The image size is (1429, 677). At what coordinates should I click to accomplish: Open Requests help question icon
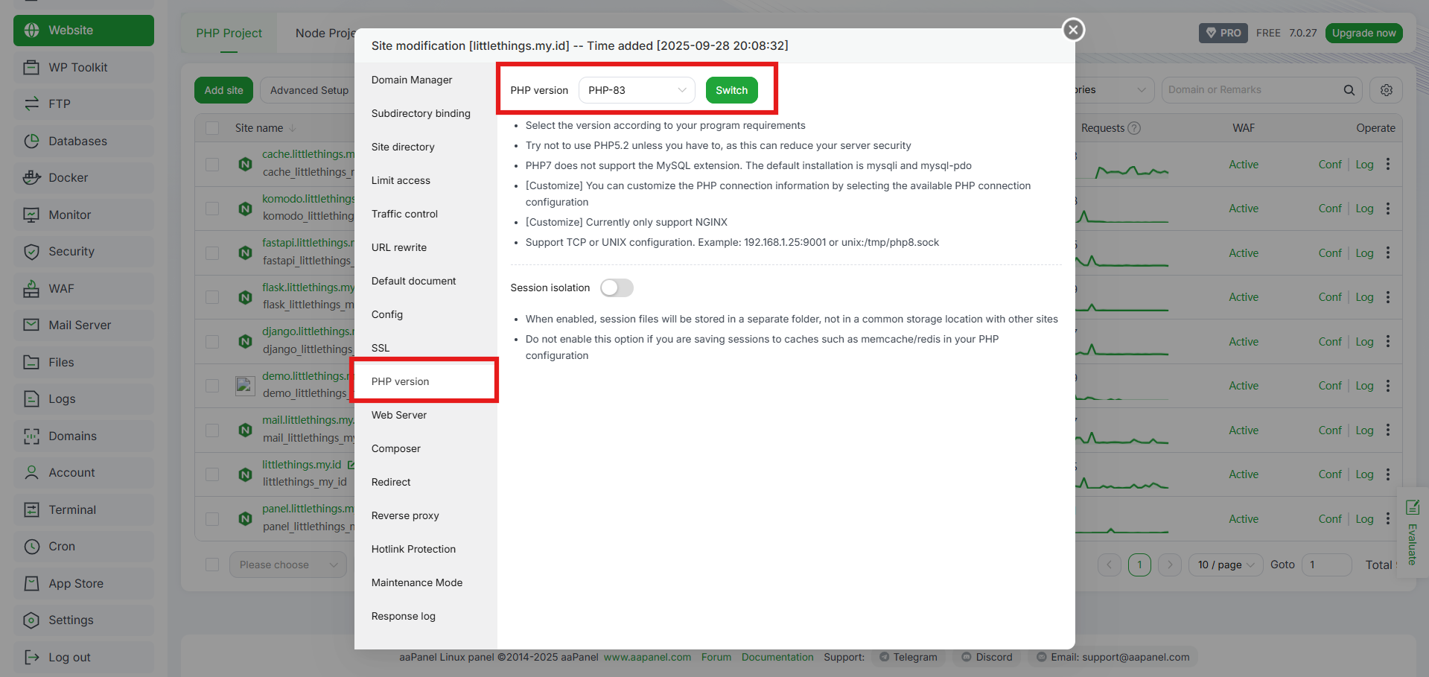click(x=1134, y=128)
